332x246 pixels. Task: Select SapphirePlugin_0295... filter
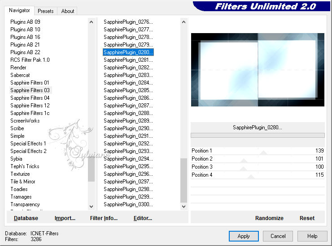click(128, 166)
